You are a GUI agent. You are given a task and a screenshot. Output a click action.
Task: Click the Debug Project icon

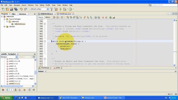65,9
